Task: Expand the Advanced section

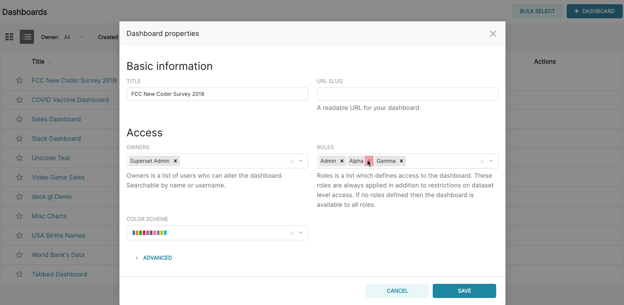Action: point(157,258)
